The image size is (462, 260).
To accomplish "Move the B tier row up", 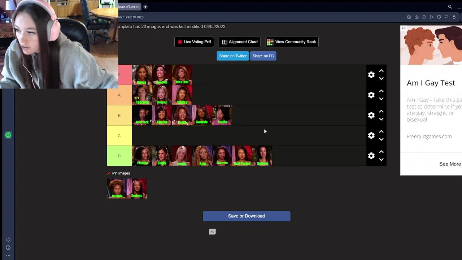I will [381, 111].
